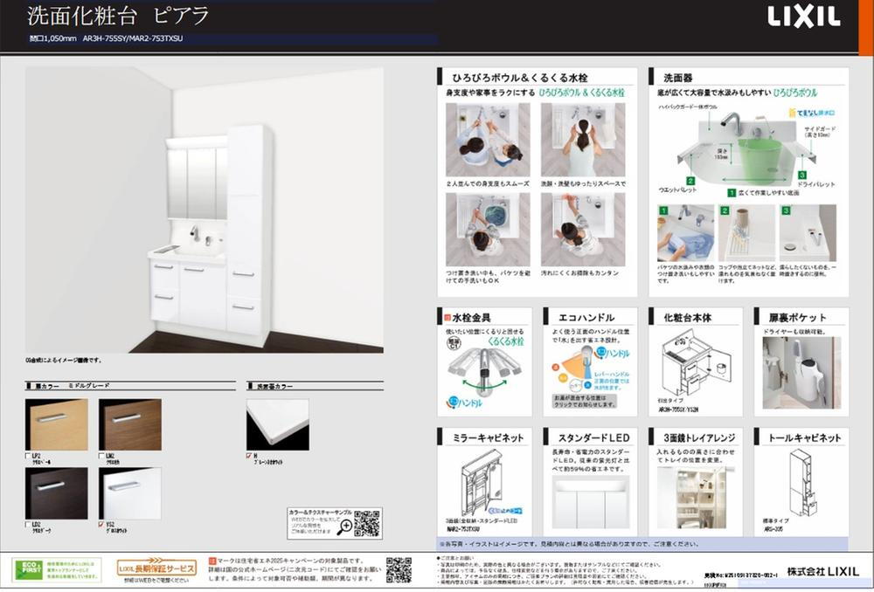
Task: Click the QR code beside カラー&テクスチャーサンプル
Action: click(367, 523)
